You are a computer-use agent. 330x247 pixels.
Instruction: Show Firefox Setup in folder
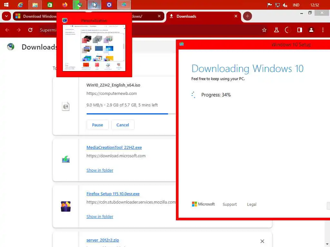pyautogui.click(x=100, y=216)
